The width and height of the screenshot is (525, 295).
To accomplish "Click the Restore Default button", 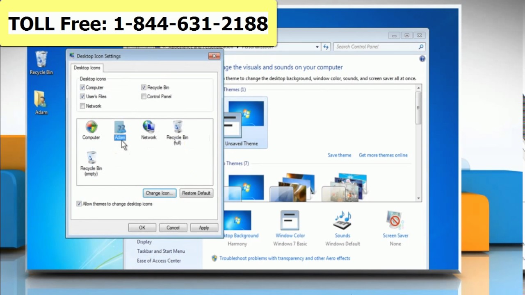I will click(x=196, y=193).
